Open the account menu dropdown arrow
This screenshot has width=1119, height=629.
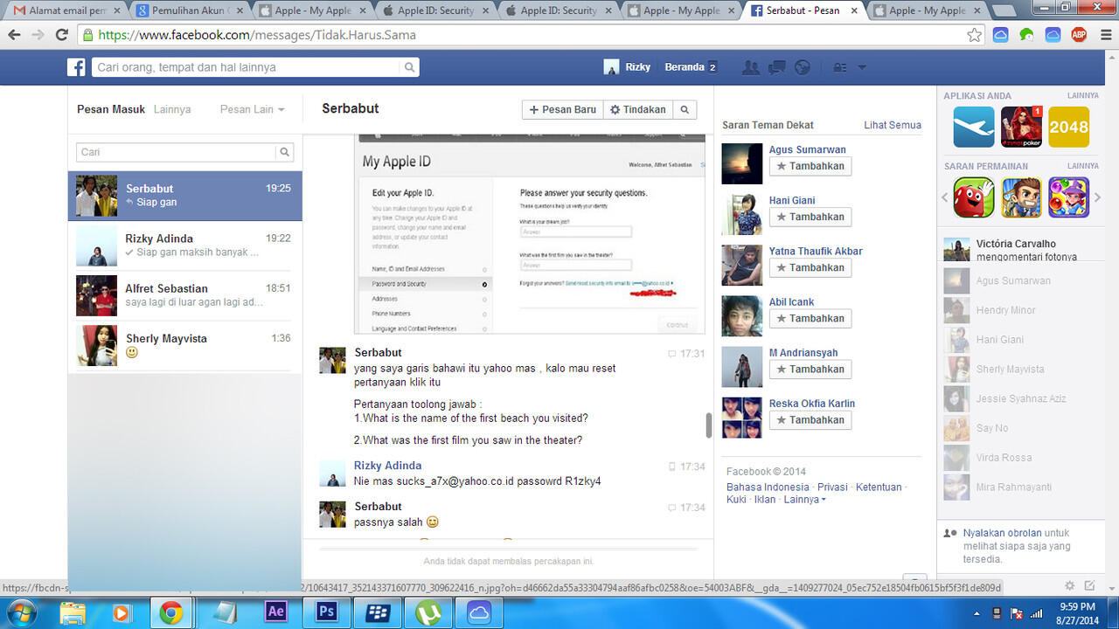click(x=862, y=67)
